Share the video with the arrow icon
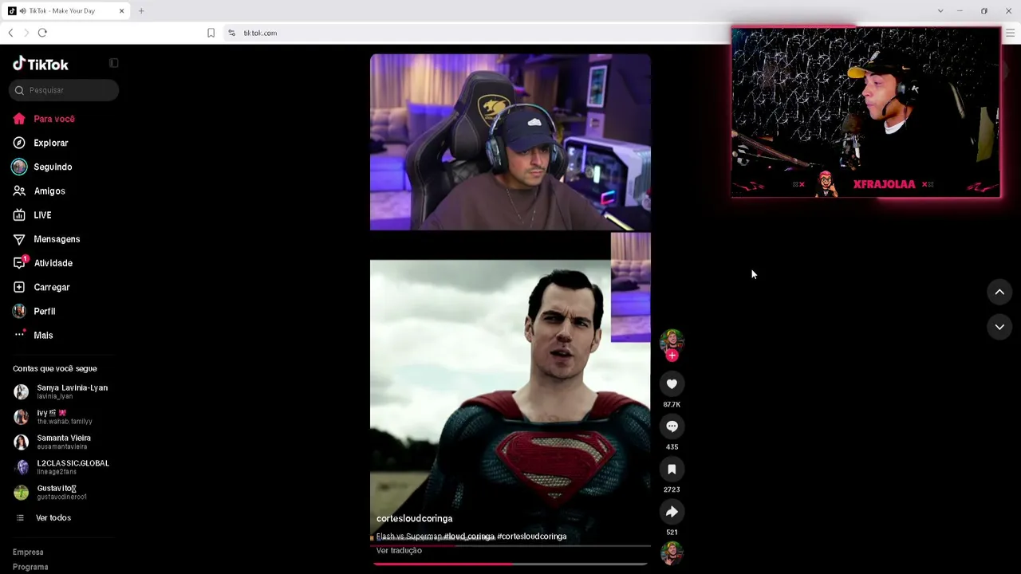 (672, 512)
